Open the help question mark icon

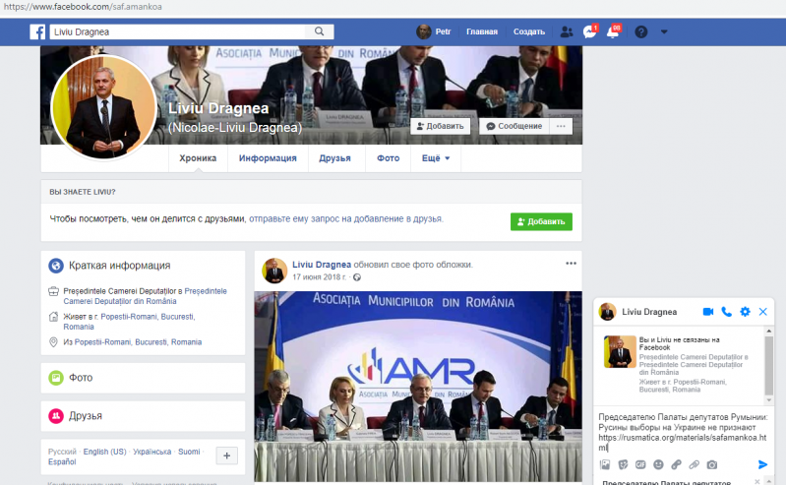point(640,31)
